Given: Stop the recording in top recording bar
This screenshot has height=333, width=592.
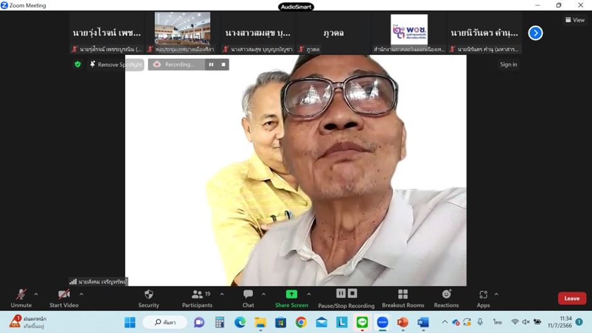Looking at the screenshot, I should [x=224, y=64].
